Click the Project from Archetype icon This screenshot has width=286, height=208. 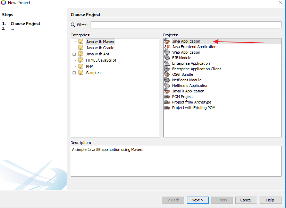(167, 102)
